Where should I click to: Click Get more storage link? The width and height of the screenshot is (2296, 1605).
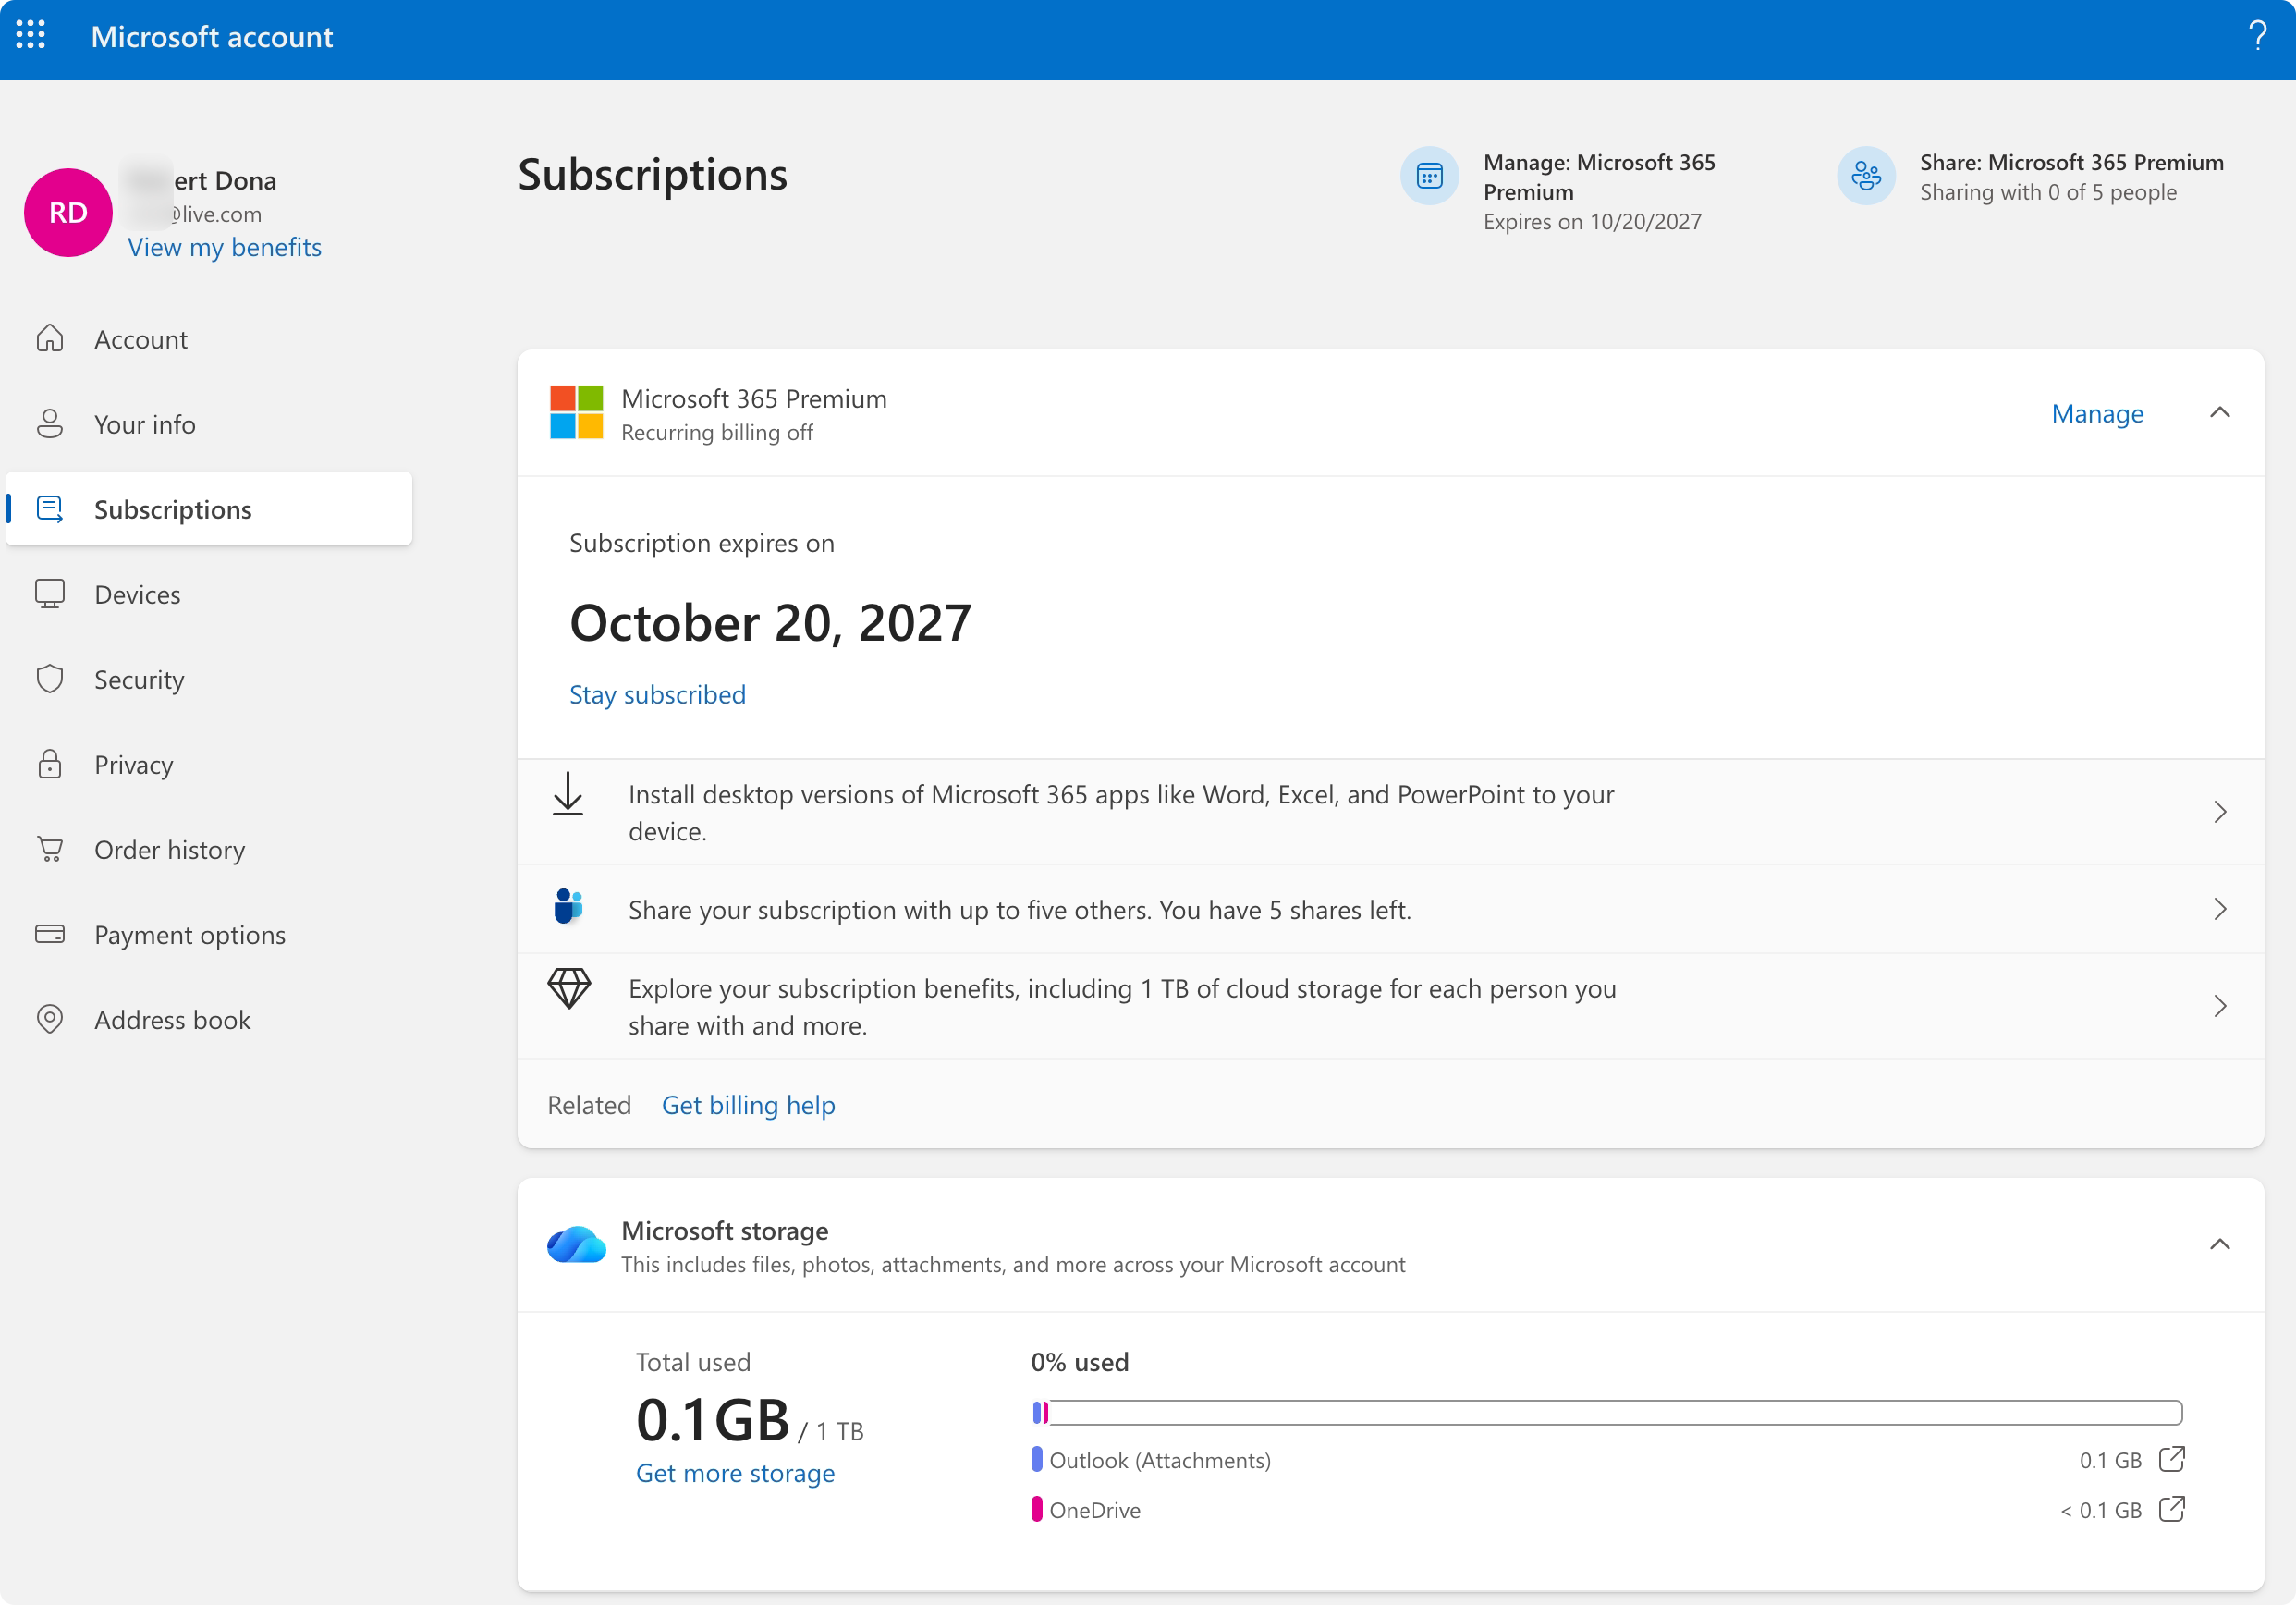tap(735, 1473)
